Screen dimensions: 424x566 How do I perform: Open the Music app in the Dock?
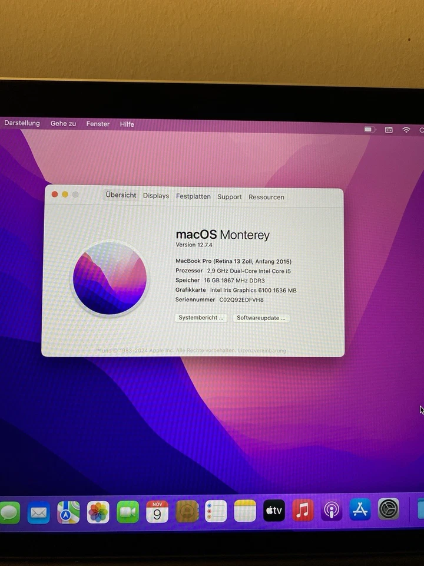pos(303,510)
